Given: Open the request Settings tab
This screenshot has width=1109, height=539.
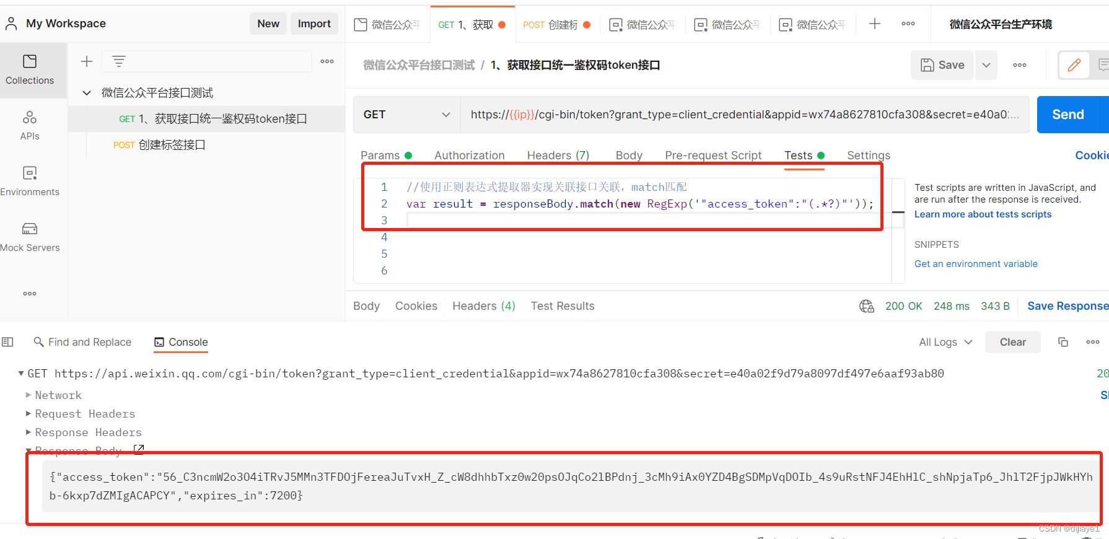Looking at the screenshot, I should [x=869, y=156].
